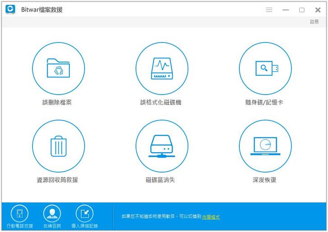Click the 資源回收筒救援 recycle bin icon

(x=58, y=146)
